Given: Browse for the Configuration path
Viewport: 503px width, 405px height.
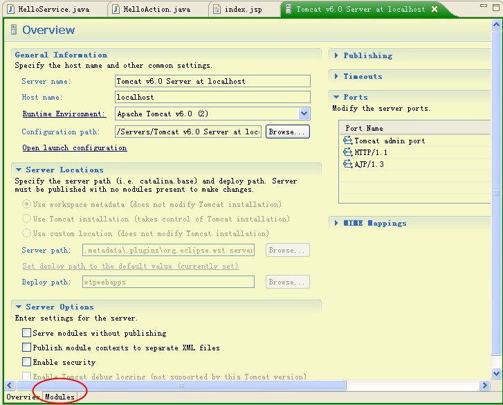Looking at the screenshot, I should 287,132.
